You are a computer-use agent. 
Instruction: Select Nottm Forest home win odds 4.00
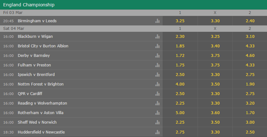180,84
